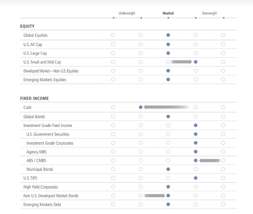
Task: Click the U.S. TIPS label
Action: pos(30,178)
